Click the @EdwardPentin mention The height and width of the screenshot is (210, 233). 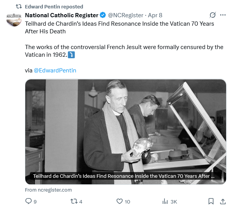click(x=55, y=71)
